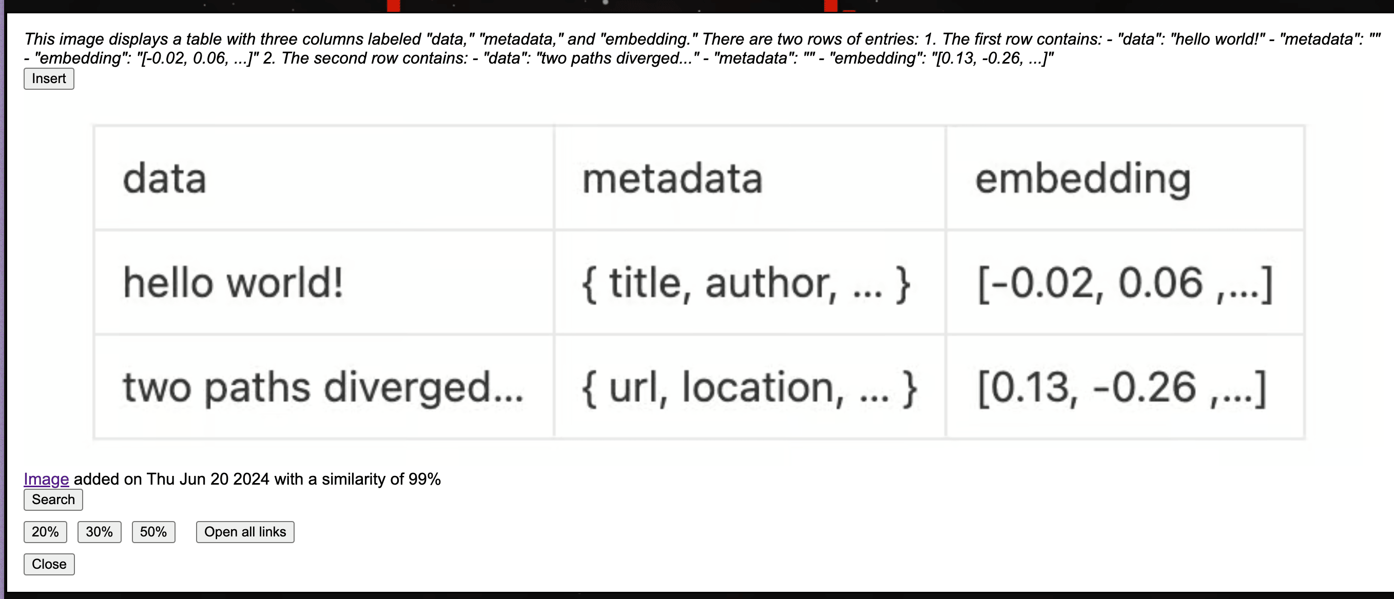This screenshot has height=599, width=1394.
Task: Click the "two paths diverged..." cell
Action: 323,387
